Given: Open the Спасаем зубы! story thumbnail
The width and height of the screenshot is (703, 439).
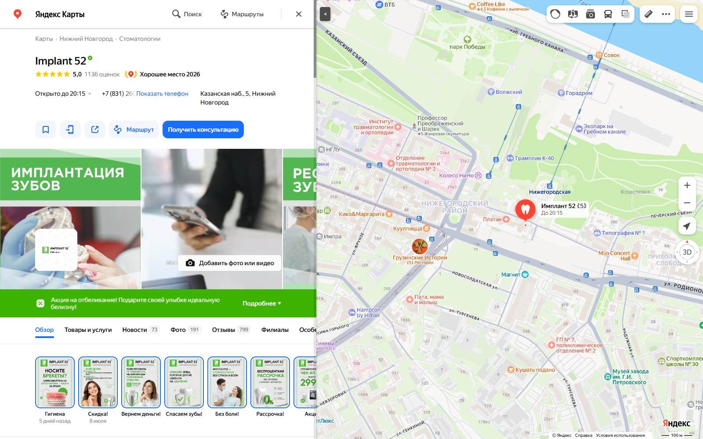Looking at the screenshot, I should click(184, 382).
